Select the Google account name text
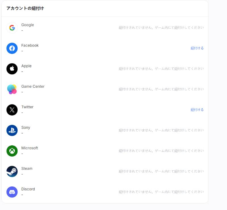The image size is (227, 210). coord(28,25)
